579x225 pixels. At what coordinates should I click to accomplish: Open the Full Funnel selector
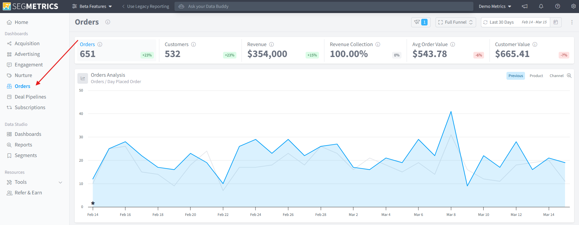pyautogui.click(x=455, y=22)
